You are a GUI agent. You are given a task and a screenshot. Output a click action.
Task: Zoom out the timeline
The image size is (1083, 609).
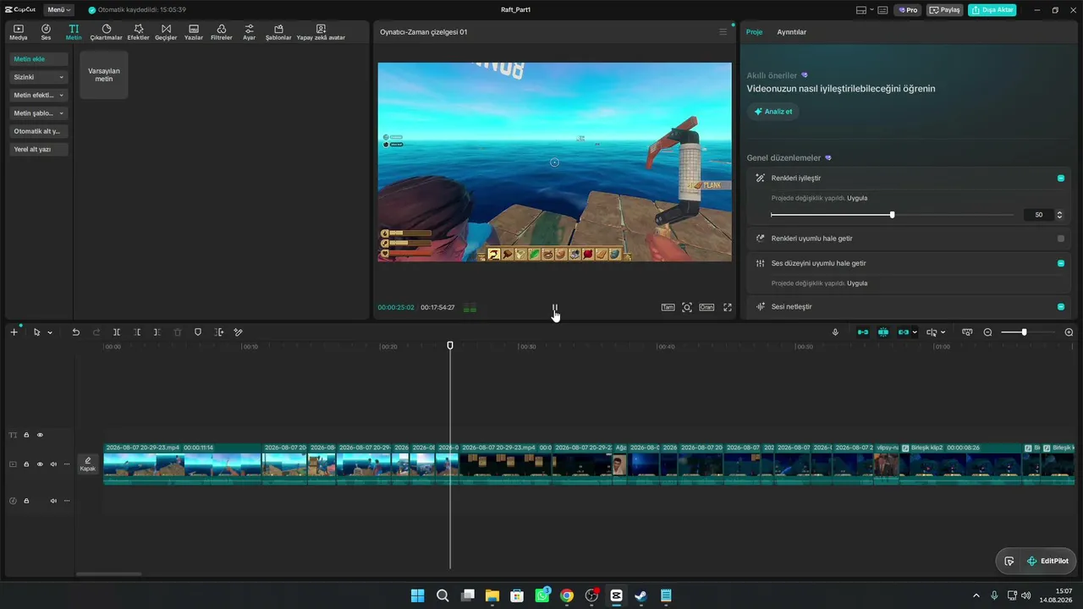(987, 332)
